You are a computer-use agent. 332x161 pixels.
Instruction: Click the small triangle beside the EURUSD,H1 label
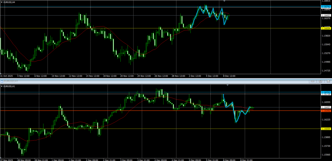point(2,87)
